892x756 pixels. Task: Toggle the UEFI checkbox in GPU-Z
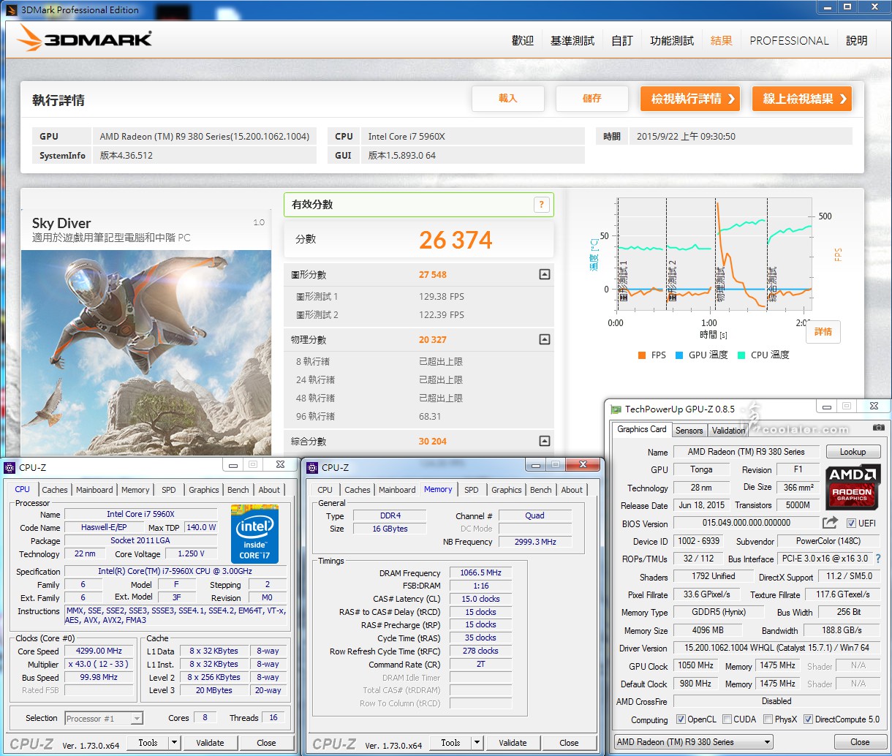(850, 523)
